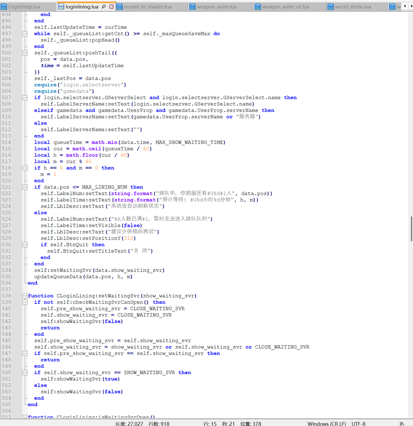Click 'self:setWaitingSvr(data.show_waiting_svr)' line
This screenshot has height=426, width=413.
[99, 270]
